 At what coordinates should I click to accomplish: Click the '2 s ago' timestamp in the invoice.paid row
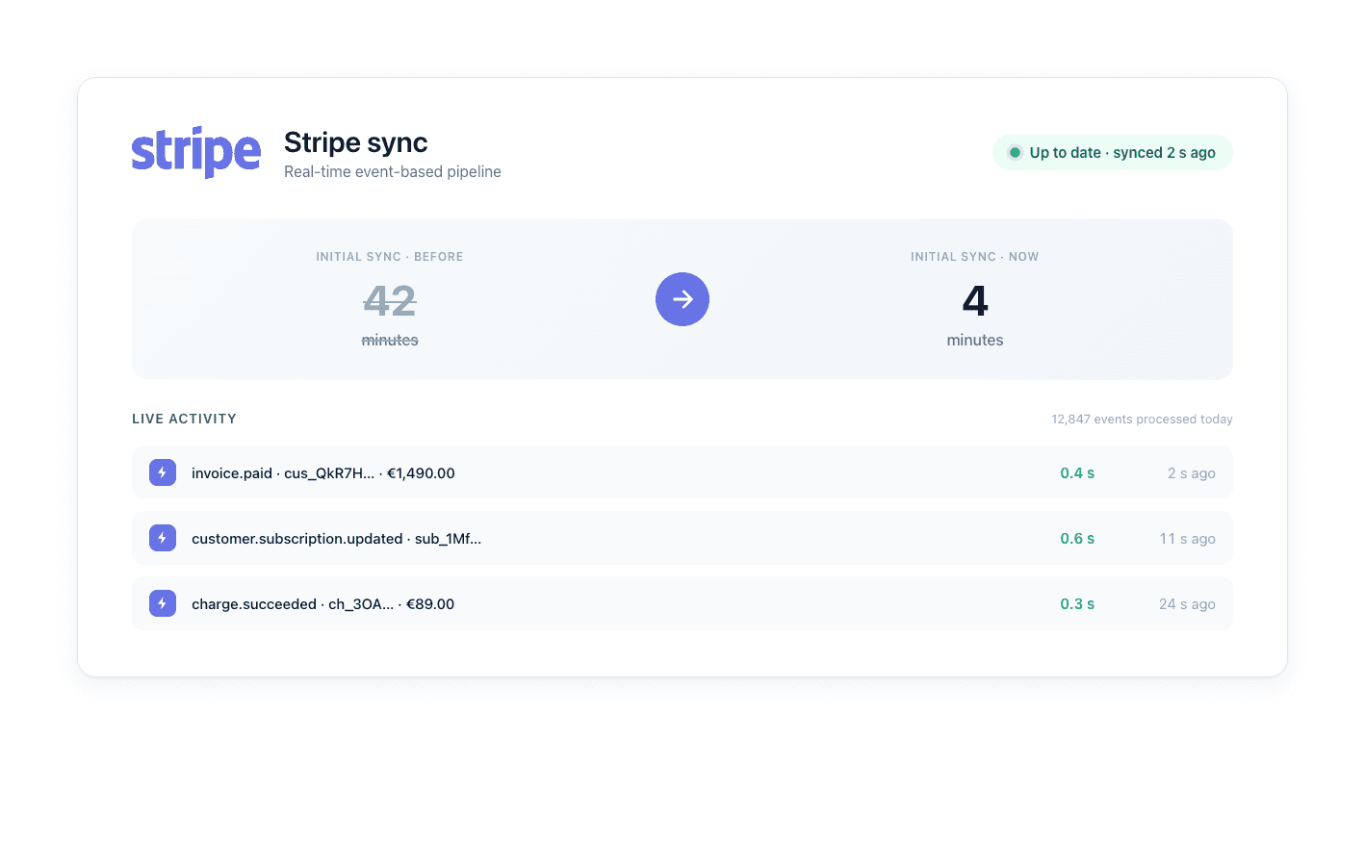pos(1192,472)
